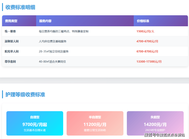Viewport: 189px width, 139px height.
Task: Select the 统一餐费 row label
Action: [x=10, y=31]
